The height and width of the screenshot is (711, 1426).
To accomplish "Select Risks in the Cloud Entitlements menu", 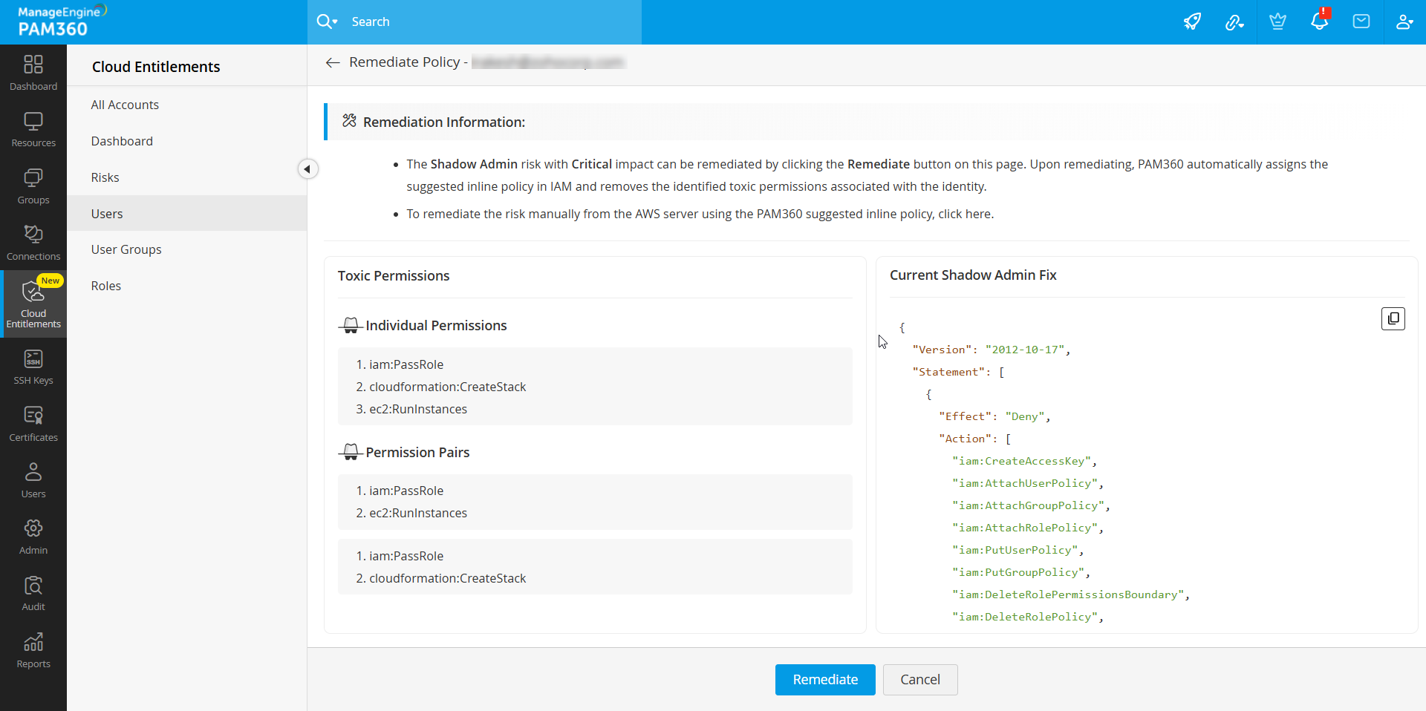I will (105, 177).
